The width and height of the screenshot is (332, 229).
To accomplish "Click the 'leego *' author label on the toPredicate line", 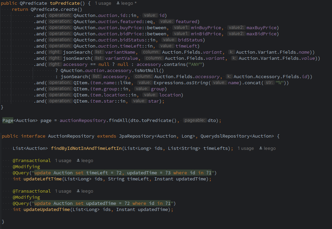I will (x=129, y=3).
